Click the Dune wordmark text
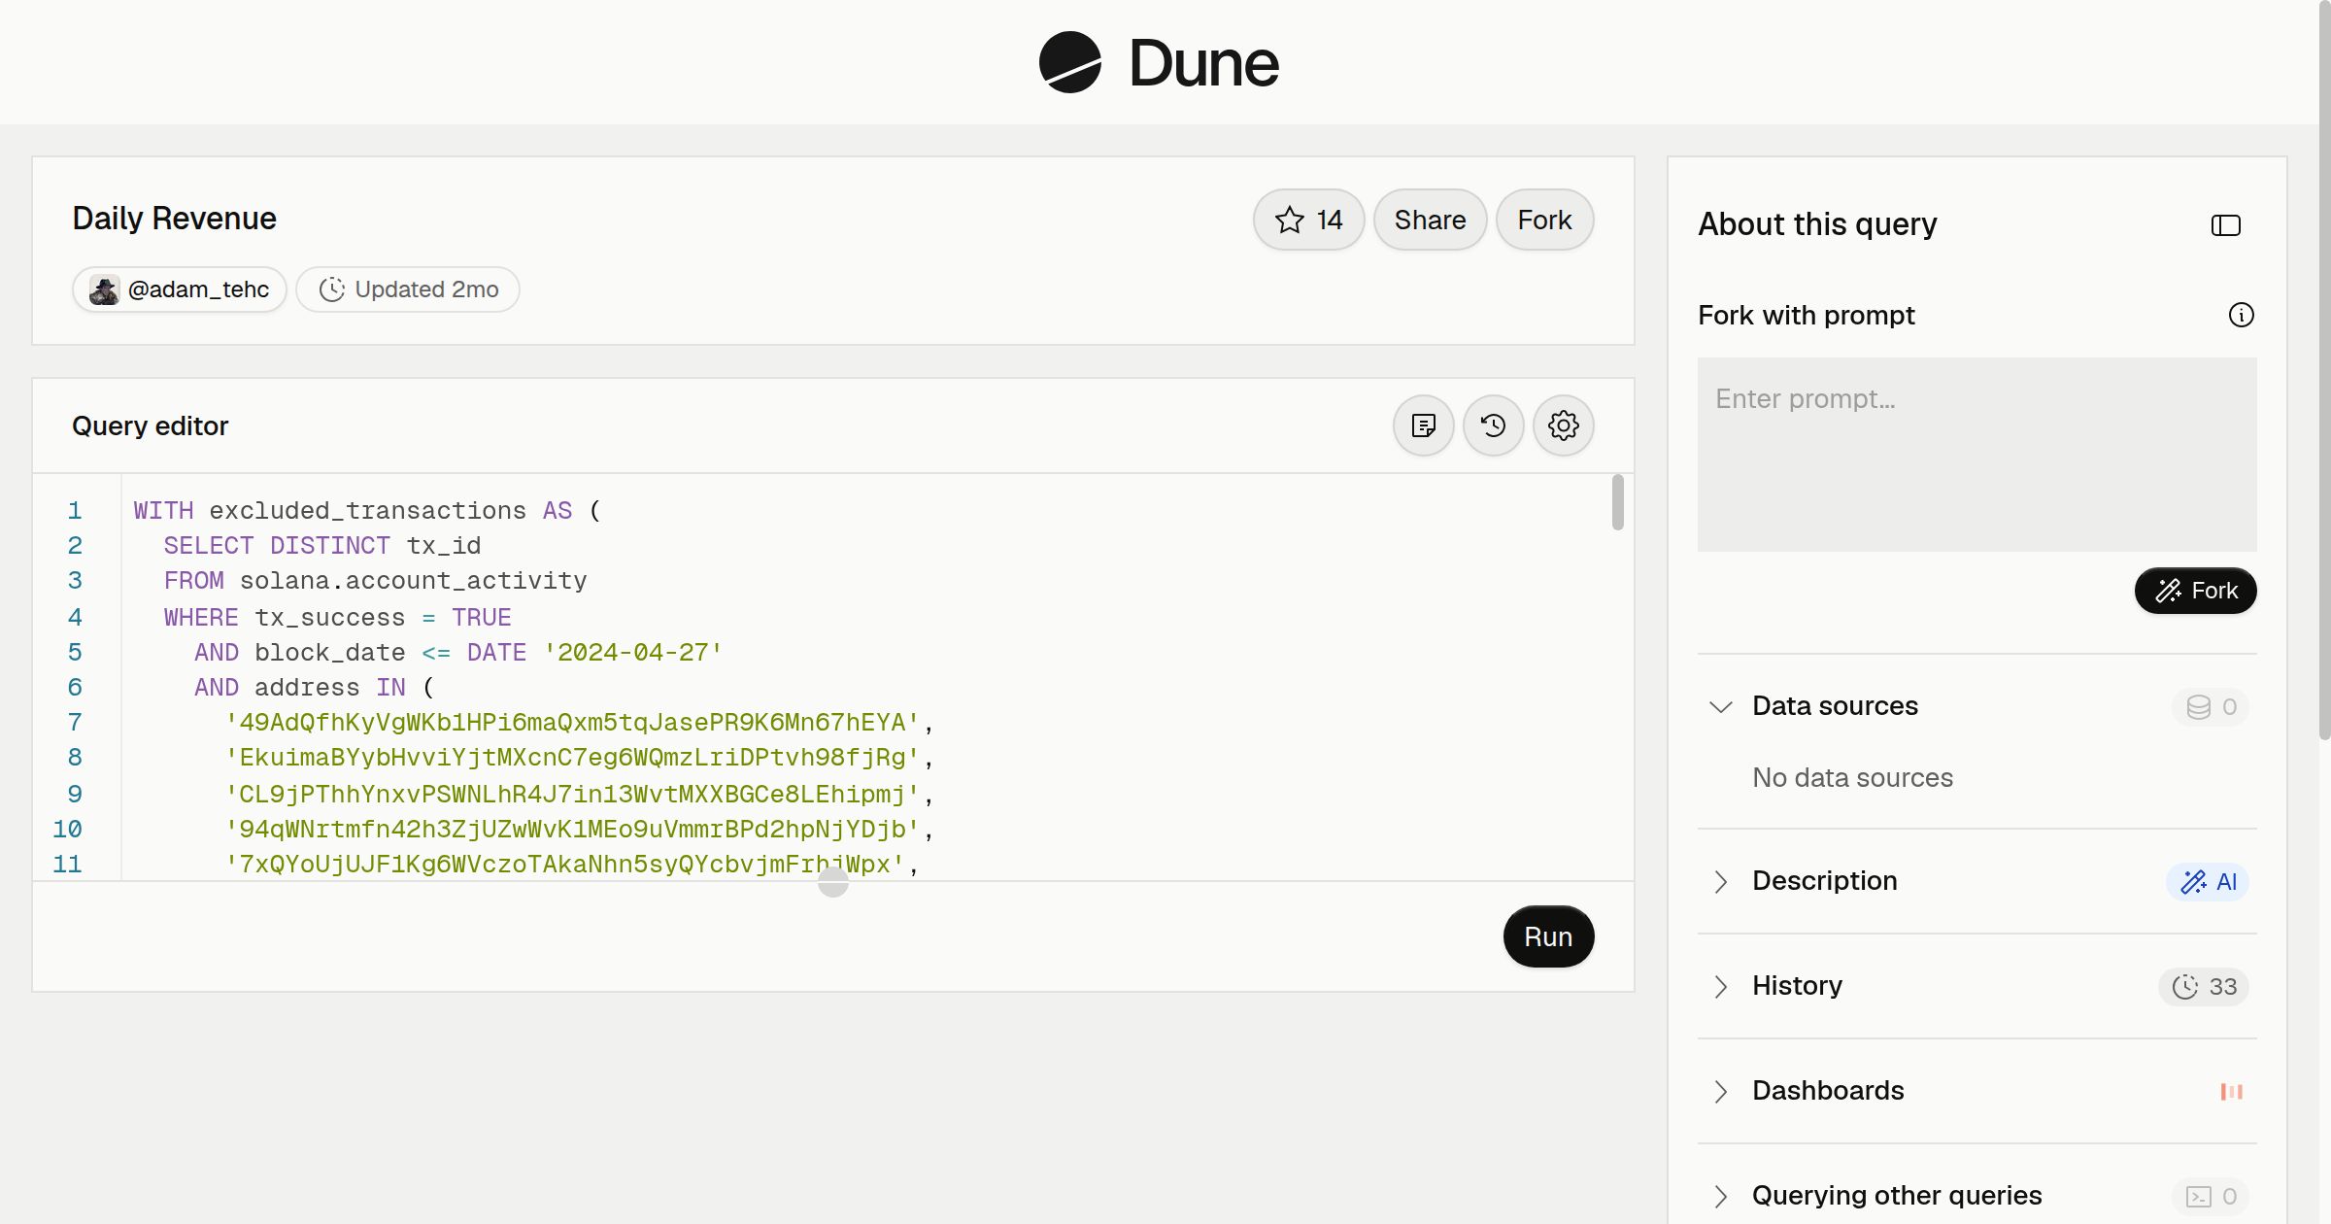This screenshot has width=2331, height=1224. point(1203,63)
